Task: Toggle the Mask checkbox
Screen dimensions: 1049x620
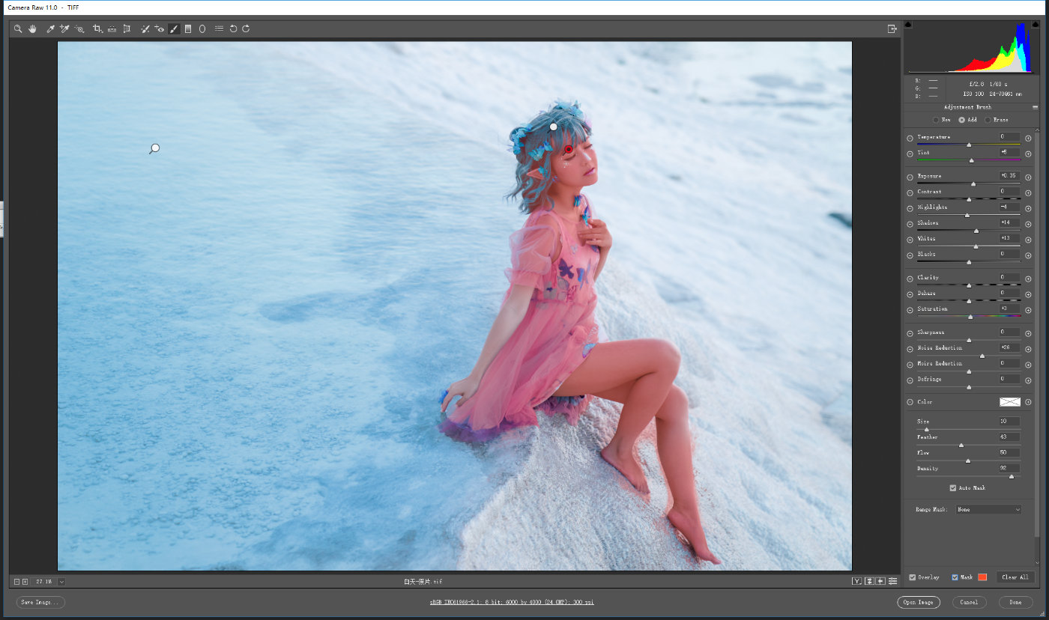Action: (955, 577)
